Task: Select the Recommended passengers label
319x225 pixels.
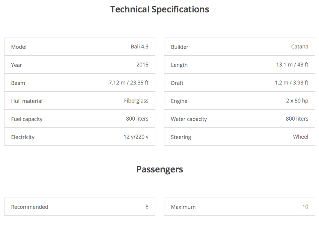Action: pos(30,207)
